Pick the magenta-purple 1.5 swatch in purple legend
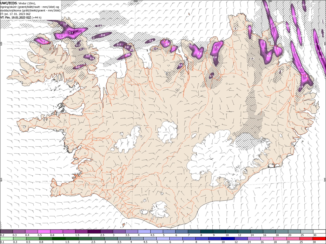The height and width of the screenshot is (244, 326). coord(81,232)
